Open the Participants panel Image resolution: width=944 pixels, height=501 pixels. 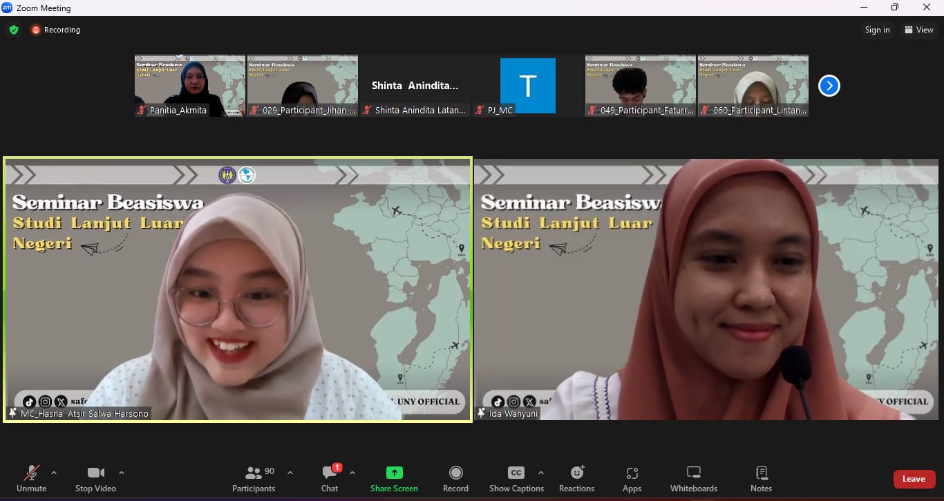click(x=254, y=479)
